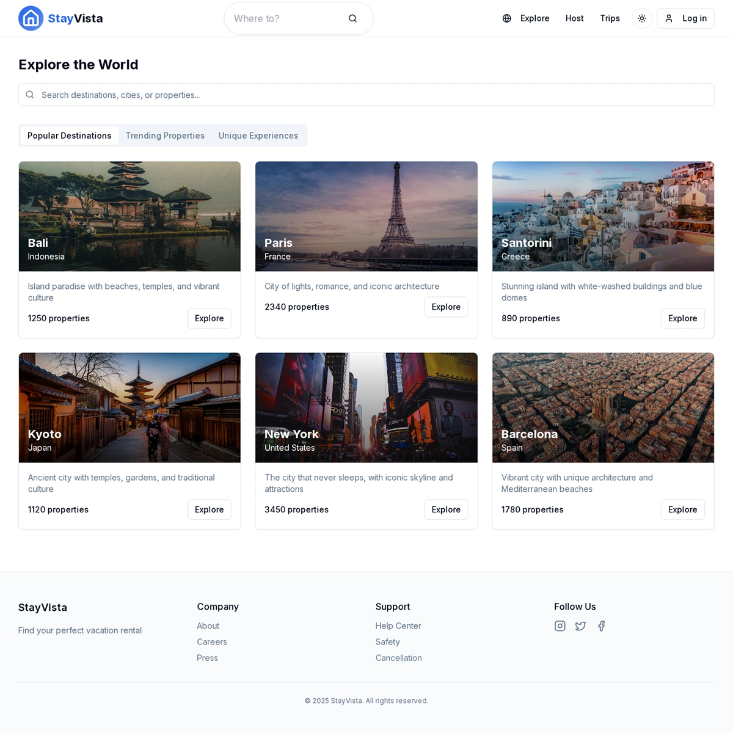Screen dimensions: 733x733
Task: Click Explore on the Paris card
Action: point(447,307)
